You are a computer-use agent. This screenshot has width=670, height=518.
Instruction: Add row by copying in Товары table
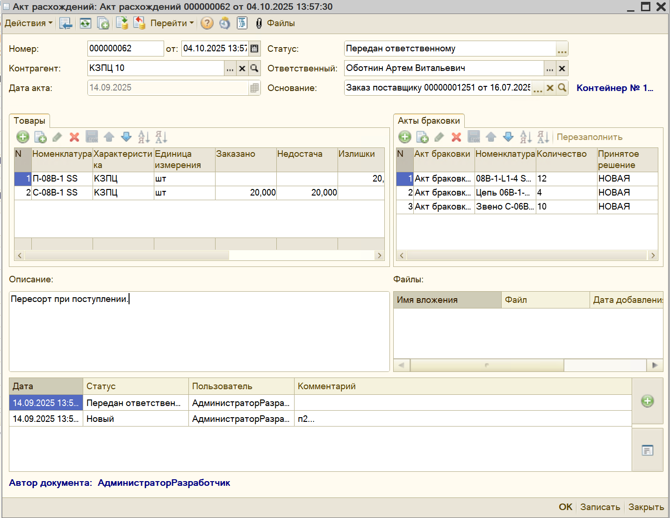40,137
